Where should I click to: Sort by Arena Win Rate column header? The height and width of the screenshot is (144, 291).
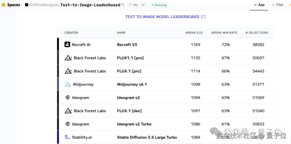point(224,33)
